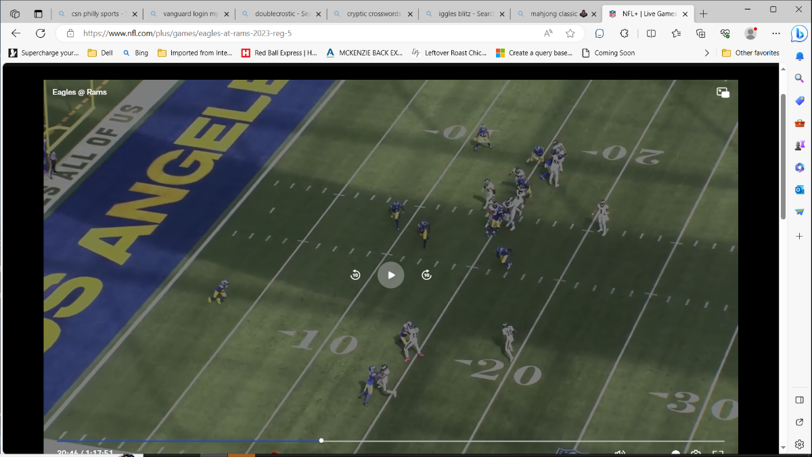This screenshot has width=812, height=457.
Task: Play the Eagles @ Rams video
Action: [x=390, y=275]
